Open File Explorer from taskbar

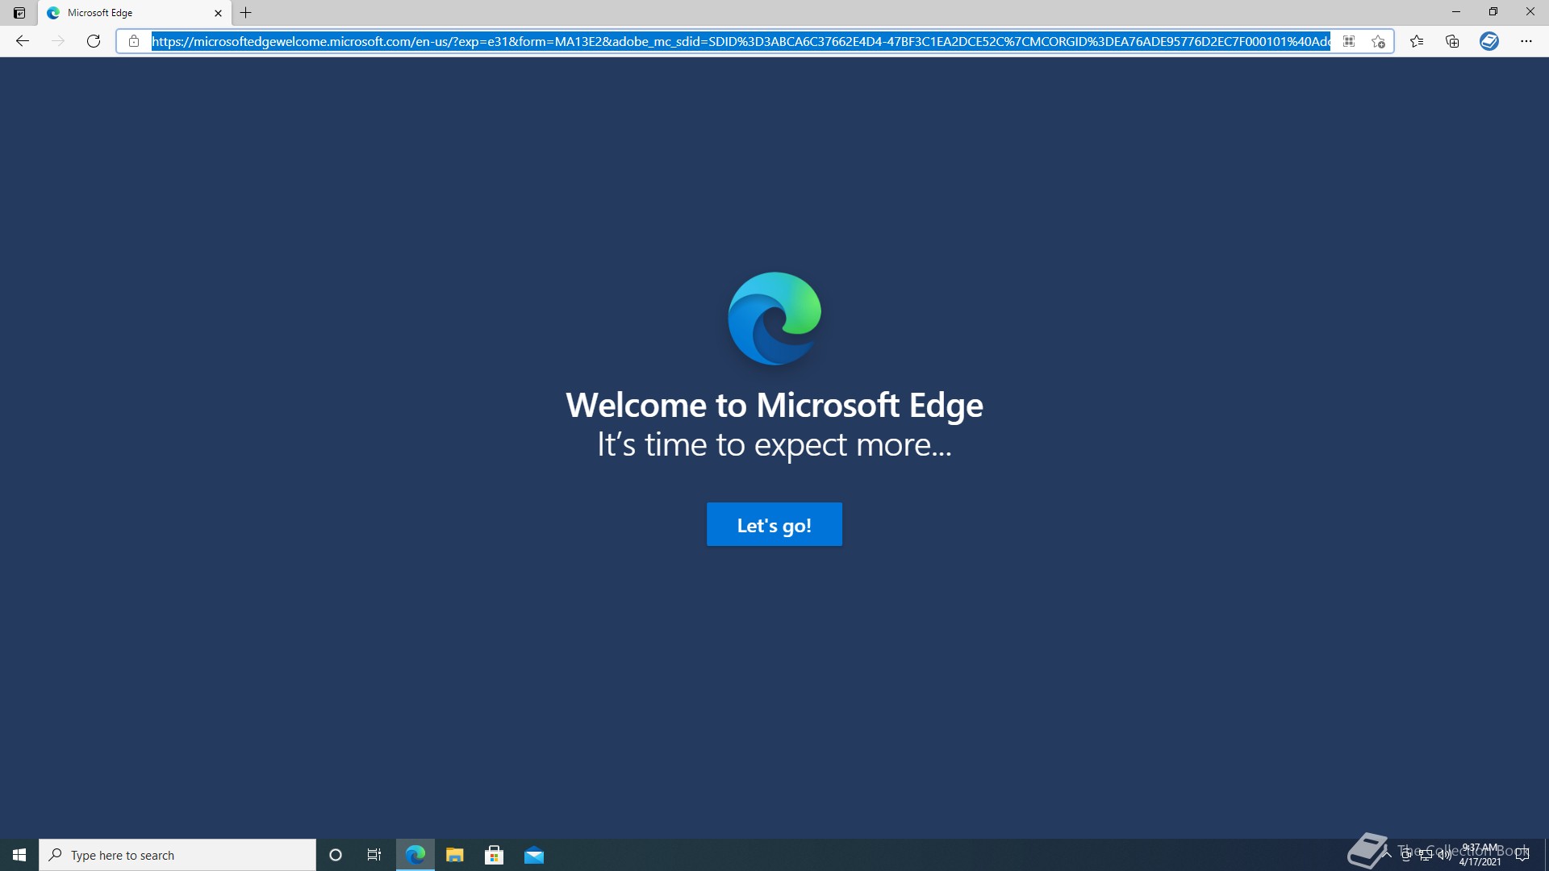tap(454, 855)
